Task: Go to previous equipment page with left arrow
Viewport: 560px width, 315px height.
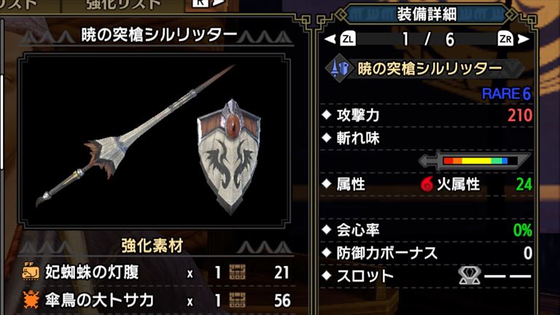Action: click(330, 39)
